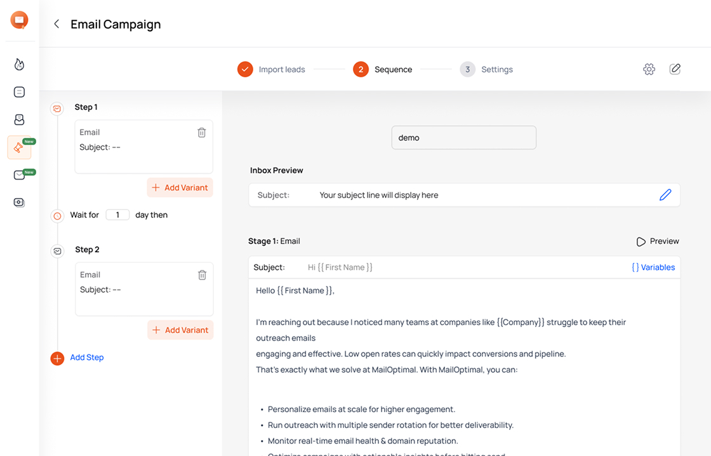Select the campaigns megaphone icon in sidebar
711x456 pixels.
coord(19,147)
